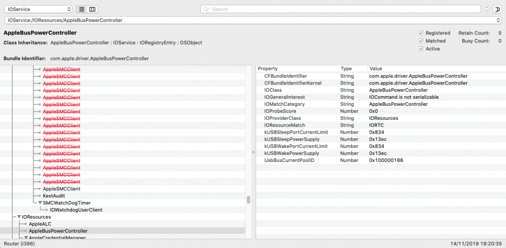This screenshot has height=248, width=506.
Task: Collapse the SMCWatchDogTimer tree node
Action: [x=40, y=203]
